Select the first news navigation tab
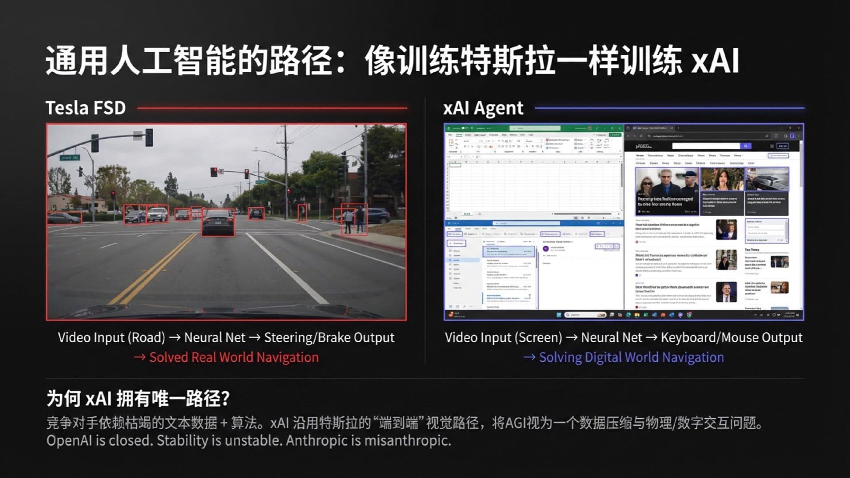 pyautogui.click(x=640, y=155)
